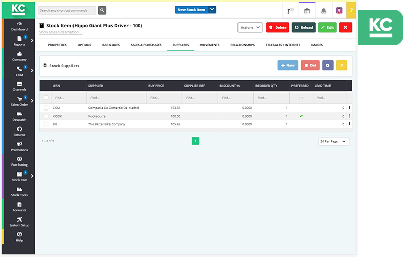Switch to the Sales & Purchases tab

coord(146,45)
